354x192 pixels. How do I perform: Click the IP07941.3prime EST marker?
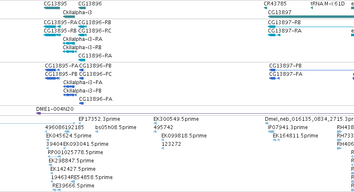tap(271, 132)
